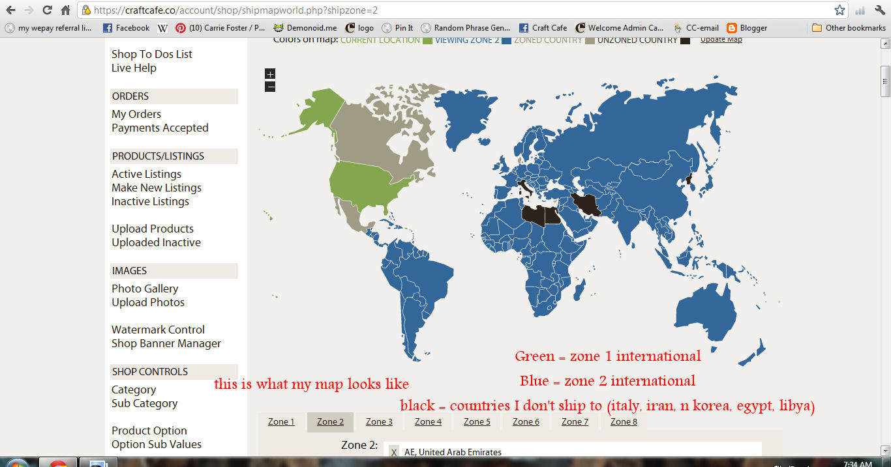Click the green Current Location legend swatch
The height and width of the screenshot is (467, 891).
(428, 40)
